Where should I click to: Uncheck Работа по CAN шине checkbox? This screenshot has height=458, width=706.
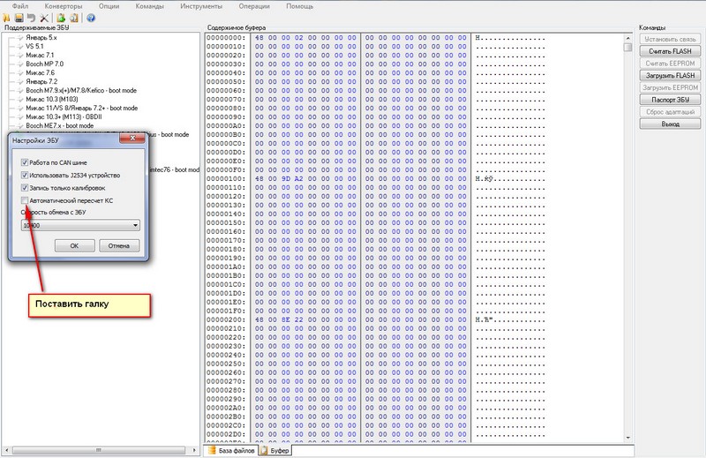tap(24, 162)
